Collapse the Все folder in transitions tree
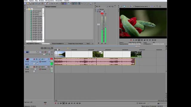The width and height of the screenshot is (191, 107). click(27, 9)
